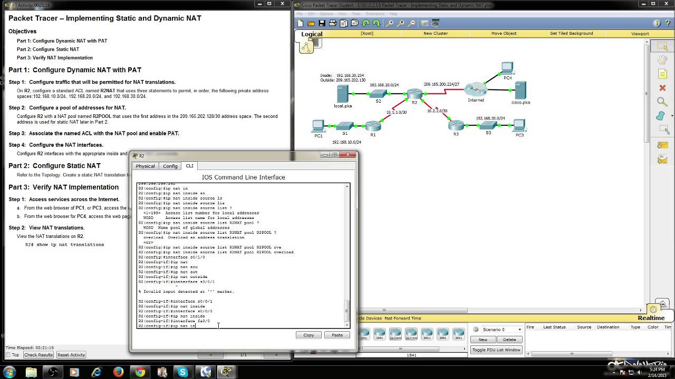Click Set Tiled Background button

click(x=571, y=33)
